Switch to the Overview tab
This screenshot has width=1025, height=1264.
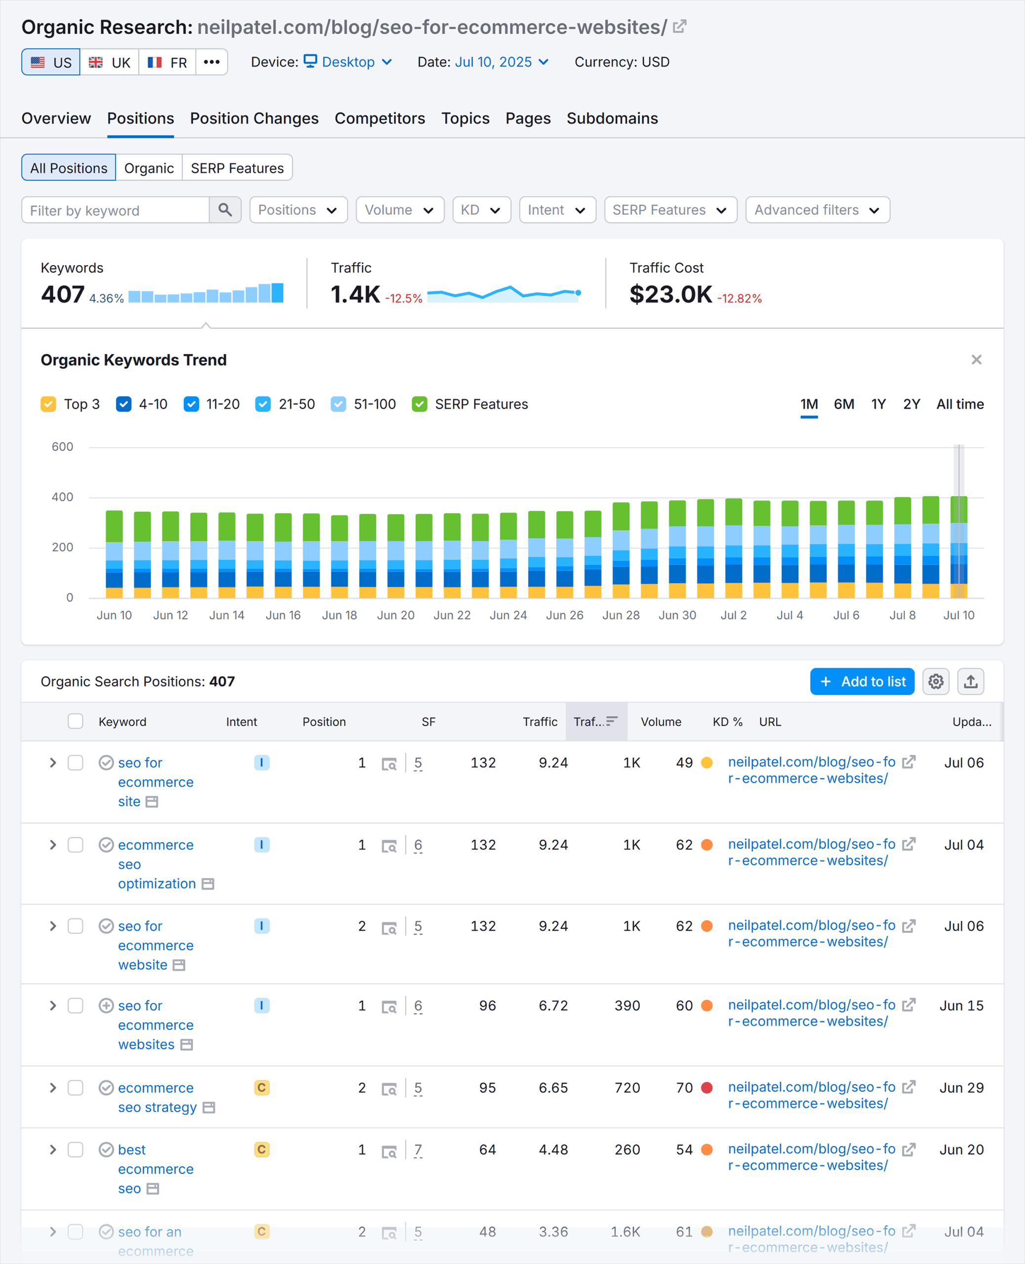click(x=56, y=118)
